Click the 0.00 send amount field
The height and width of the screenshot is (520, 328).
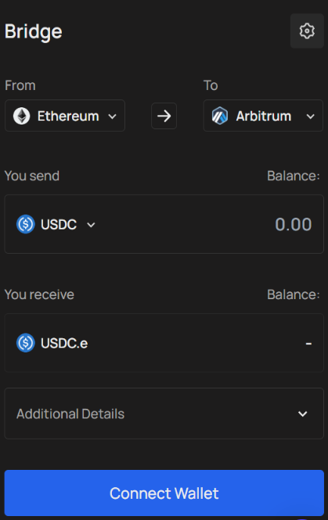pos(294,225)
